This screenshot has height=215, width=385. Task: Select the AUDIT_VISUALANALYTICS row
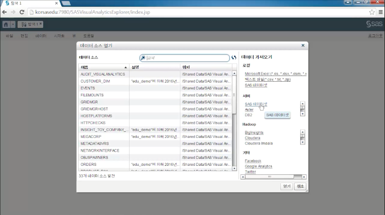(155, 74)
